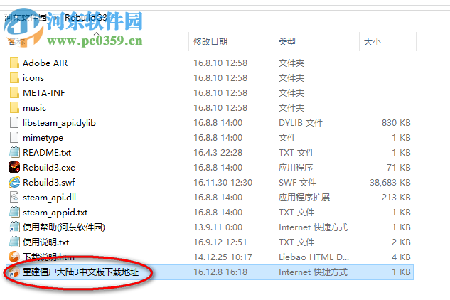Click the 13.9.11 0:00 date cell
The height and width of the screenshot is (300, 450).
[218, 227]
